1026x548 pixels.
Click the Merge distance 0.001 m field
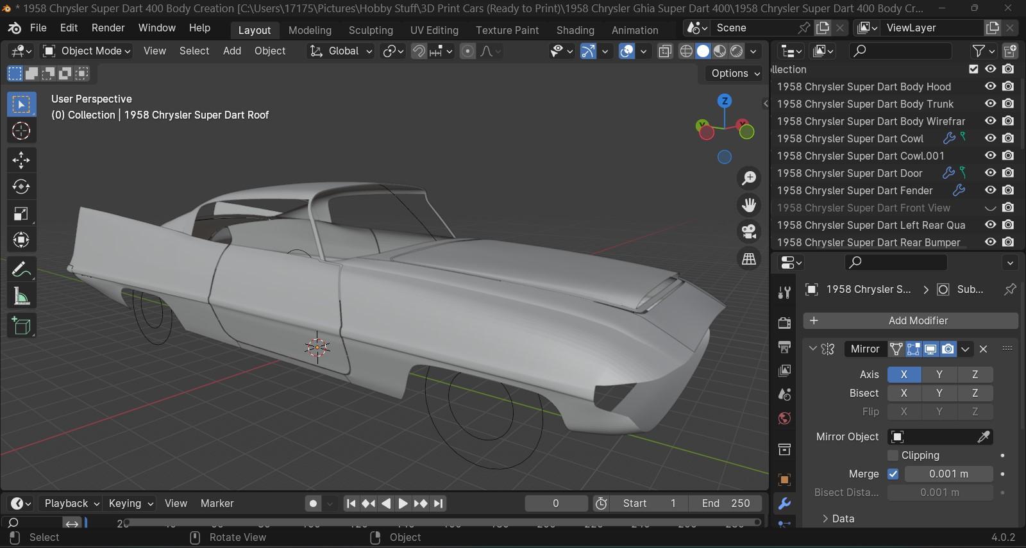coord(948,474)
